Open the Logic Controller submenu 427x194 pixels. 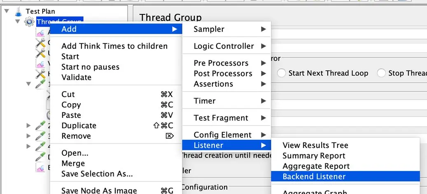pyautogui.click(x=224, y=46)
